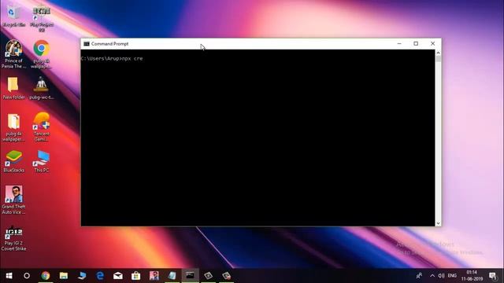Open the Tencent Gaming desktop shortcut
Image resolution: width=504 pixels, height=283 pixels.
(42, 127)
